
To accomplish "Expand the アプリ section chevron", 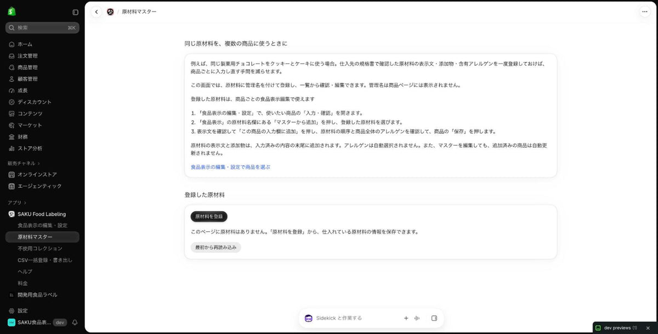I will point(25,202).
